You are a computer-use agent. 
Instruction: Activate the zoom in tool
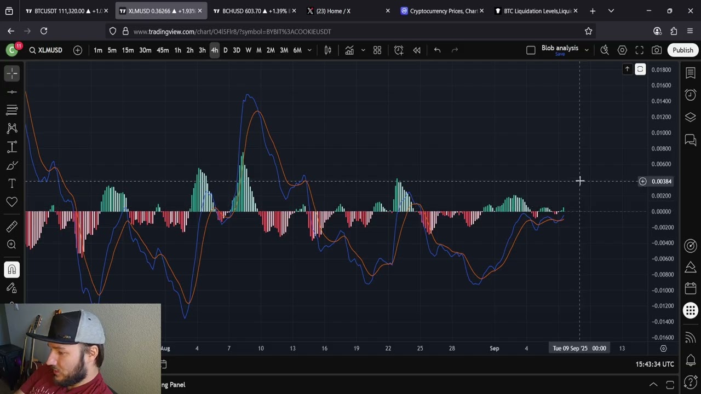pos(12,245)
